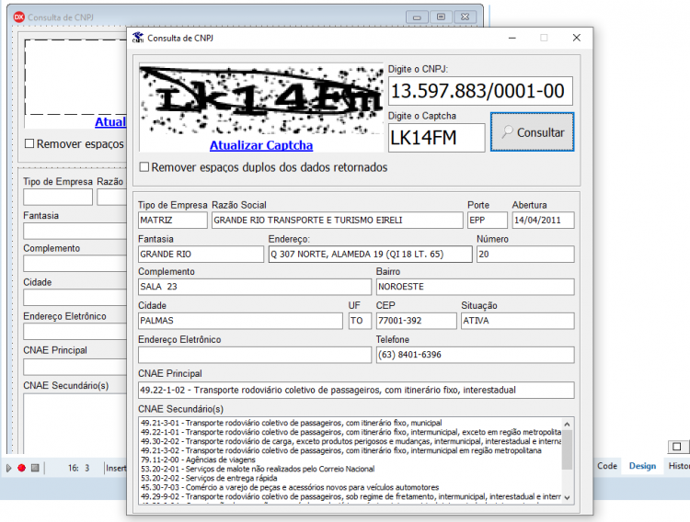The image size is (690, 522).
Task: Click the application icon in front window title bar
Action: (x=138, y=38)
